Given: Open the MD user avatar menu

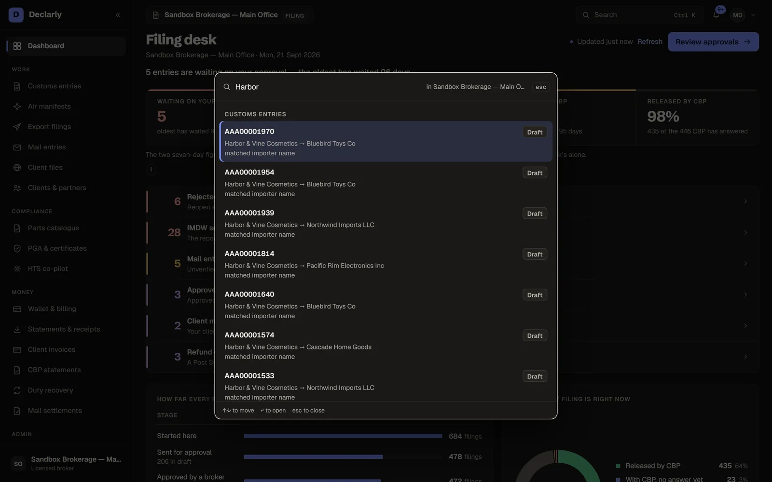Looking at the screenshot, I should click(x=737, y=15).
